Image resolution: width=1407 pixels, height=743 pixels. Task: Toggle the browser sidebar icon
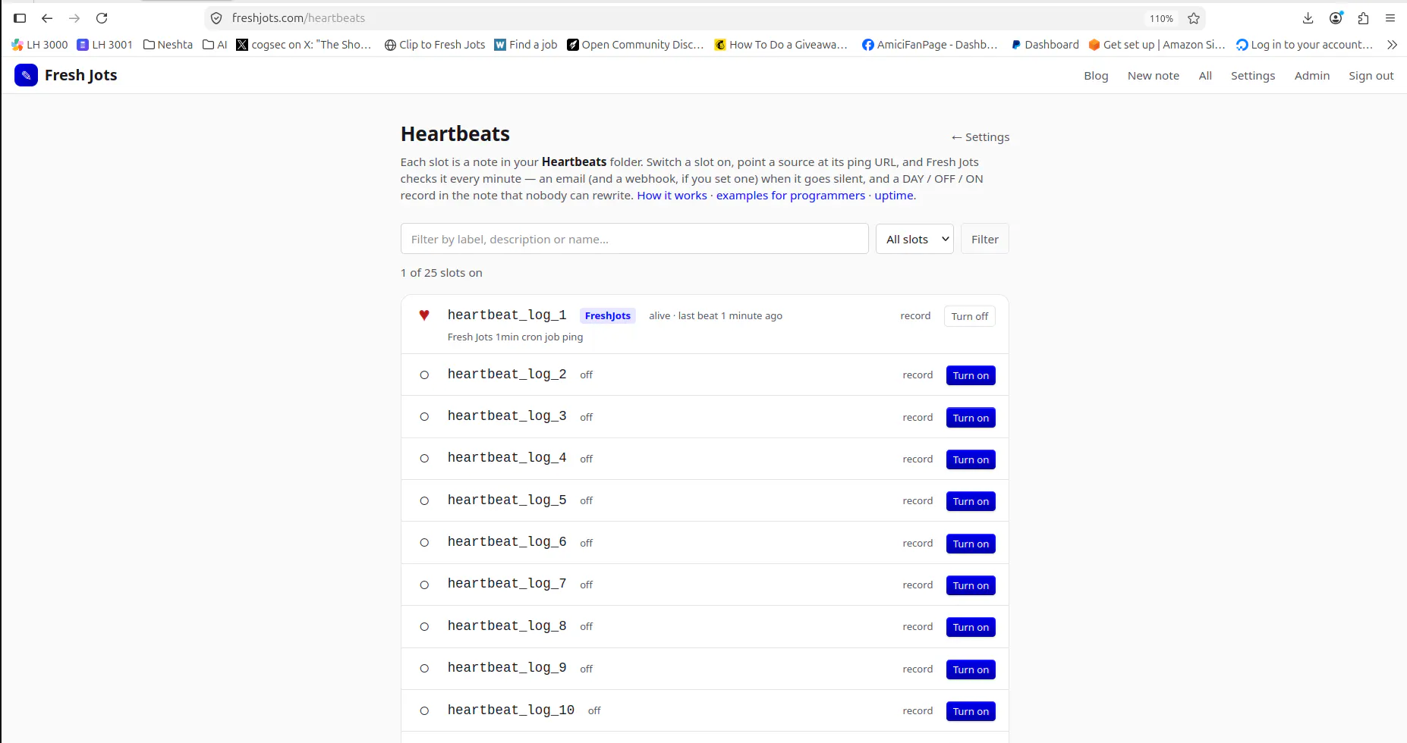[20, 18]
